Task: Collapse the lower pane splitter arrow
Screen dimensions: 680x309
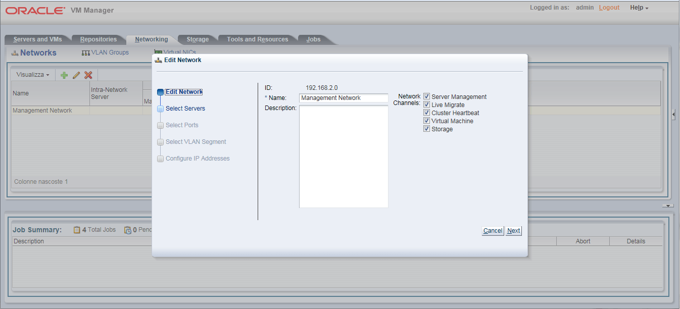Action: (x=668, y=206)
